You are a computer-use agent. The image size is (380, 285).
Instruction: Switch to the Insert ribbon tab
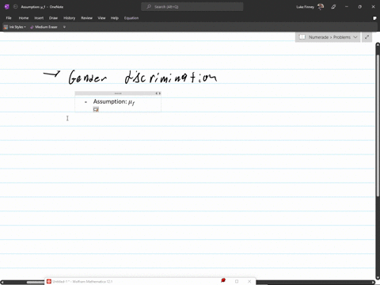coord(39,18)
